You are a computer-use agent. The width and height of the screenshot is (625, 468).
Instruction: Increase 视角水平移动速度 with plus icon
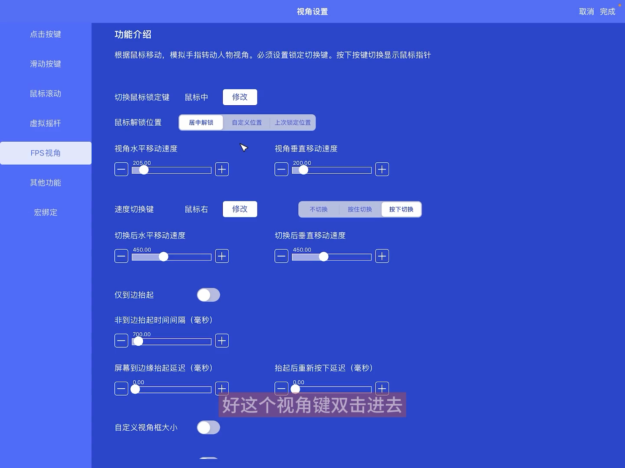tap(222, 169)
